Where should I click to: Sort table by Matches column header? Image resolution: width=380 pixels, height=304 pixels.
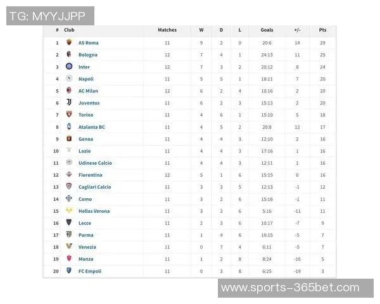[167, 30]
